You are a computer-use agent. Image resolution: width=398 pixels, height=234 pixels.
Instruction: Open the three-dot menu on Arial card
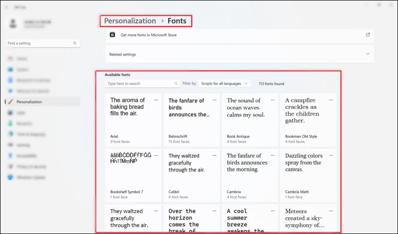pos(156,100)
